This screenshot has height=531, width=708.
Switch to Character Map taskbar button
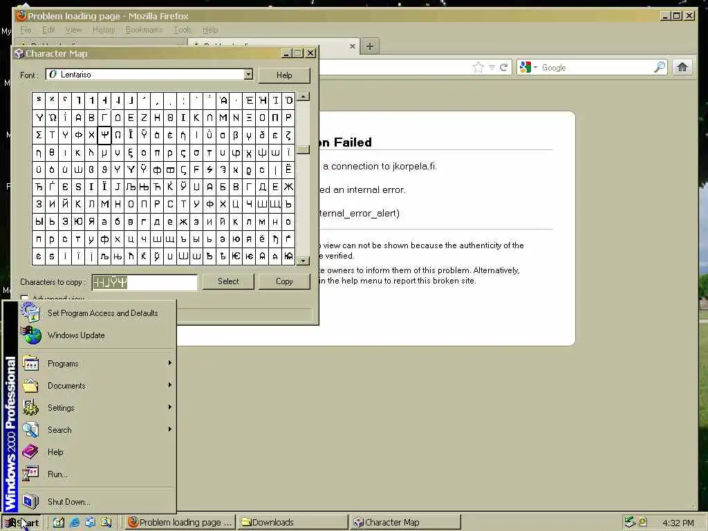[406, 523]
